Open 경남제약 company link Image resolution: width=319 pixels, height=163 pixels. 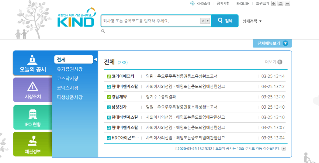(119, 97)
